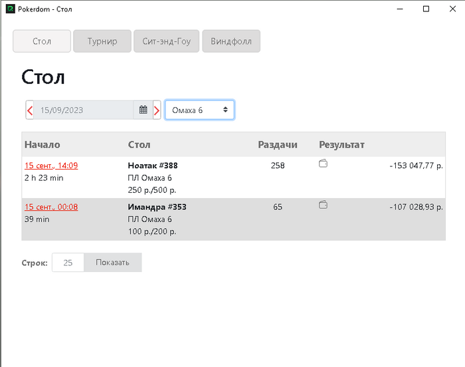Go to previous day with left red arrow
Viewport: 465px width, 367px height.
click(30, 110)
